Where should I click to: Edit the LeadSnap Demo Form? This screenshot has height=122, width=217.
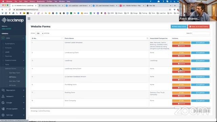pyautogui.click(x=181, y=68)
